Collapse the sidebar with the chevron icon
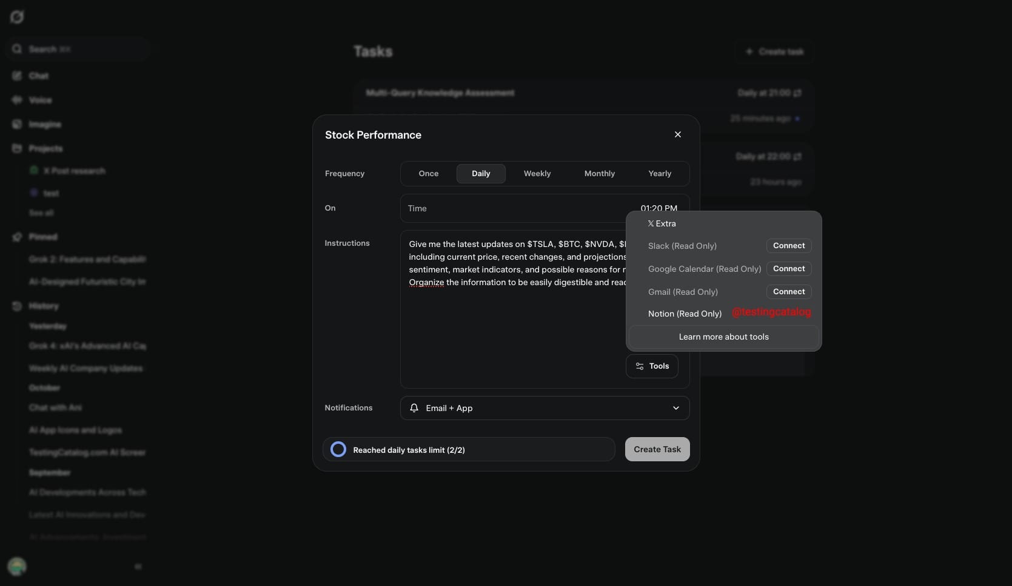Image resolution: width=1012 pixels, height=586 pixels. [x=138, y=567]
